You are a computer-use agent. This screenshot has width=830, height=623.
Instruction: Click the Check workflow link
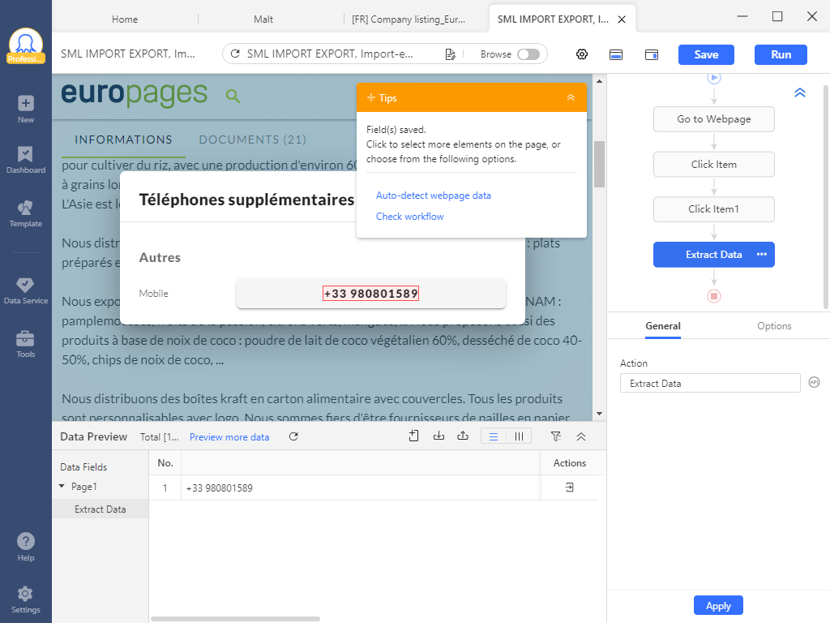pos(409,216)
